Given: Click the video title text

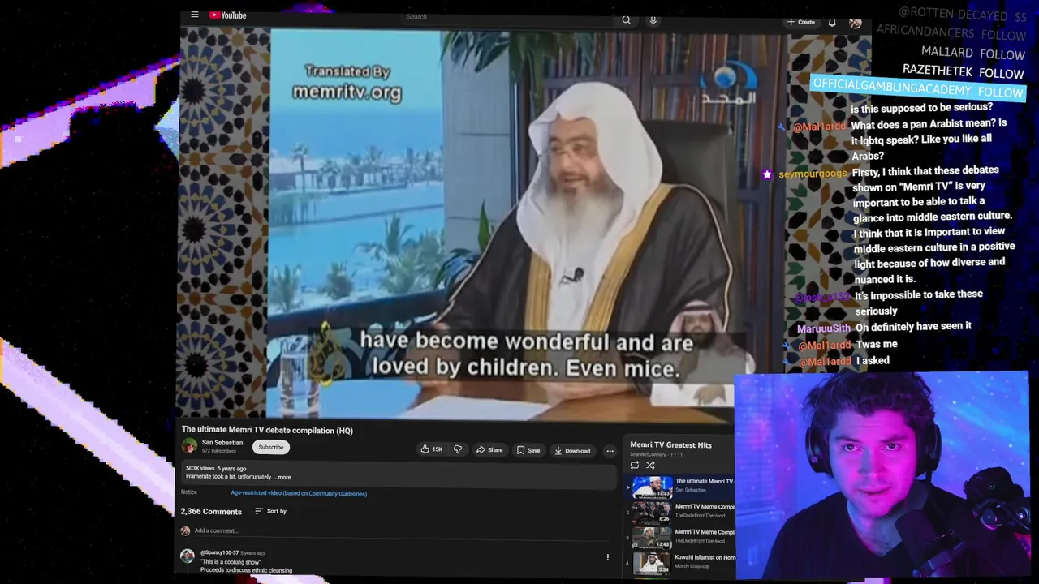Looking at the screenshot, I should click(267, 430).
